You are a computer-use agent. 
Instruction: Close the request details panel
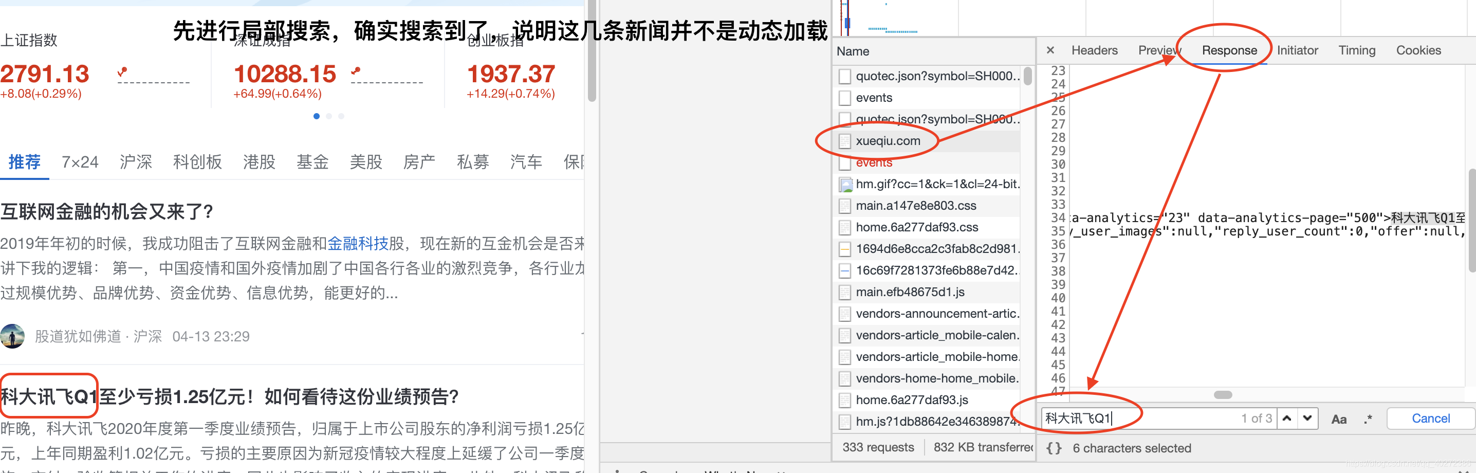[1050, 50]
